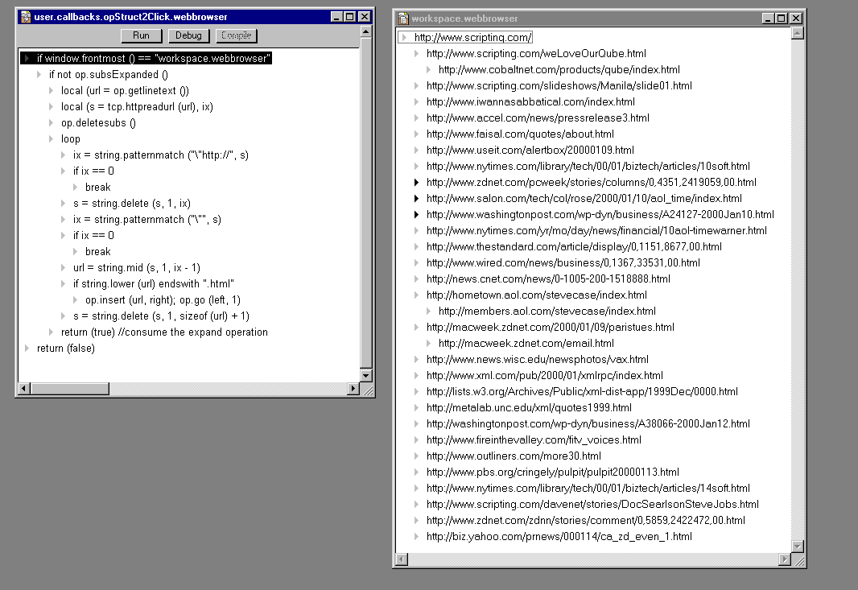Click the webbrowser window's scroll up arrow
858x590 pixels.
point(798,33)
